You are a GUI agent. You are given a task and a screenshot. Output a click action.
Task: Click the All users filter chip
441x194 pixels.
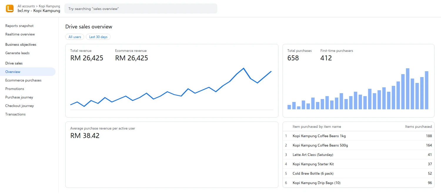(x=75, y=37)
